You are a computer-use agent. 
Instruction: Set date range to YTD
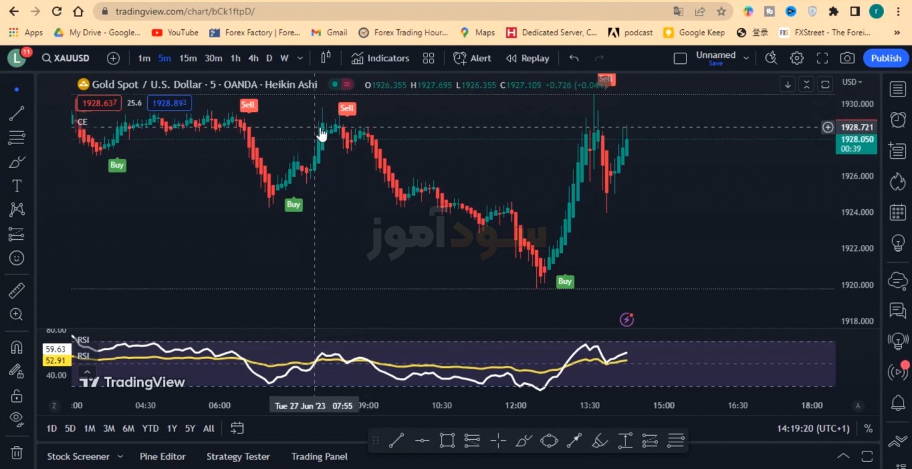point(150,428)
